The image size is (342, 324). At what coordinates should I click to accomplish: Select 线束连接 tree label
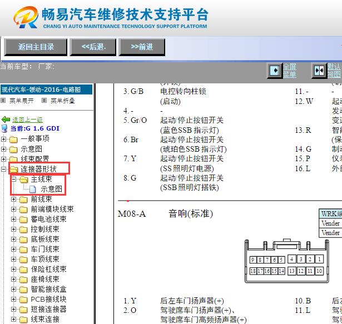pos(45,320)
